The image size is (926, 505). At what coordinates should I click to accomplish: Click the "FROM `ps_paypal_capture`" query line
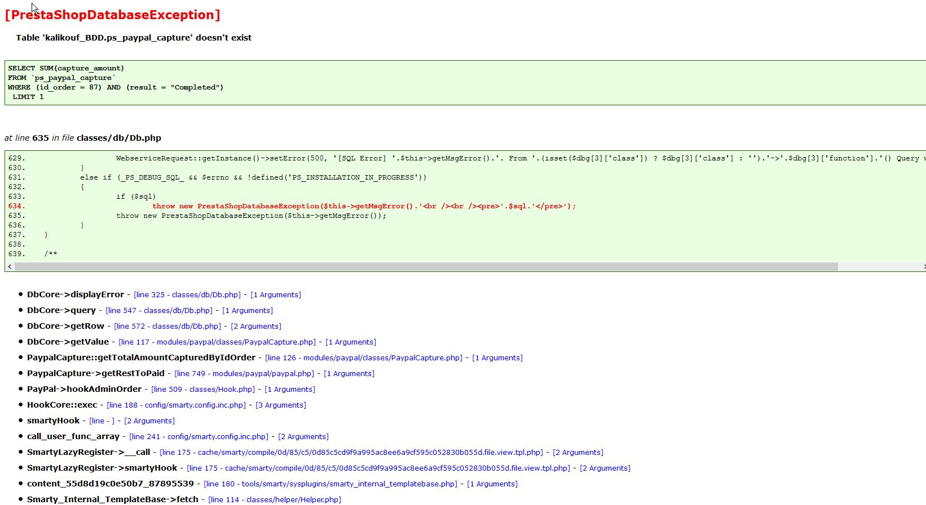[x=62, y=78]
